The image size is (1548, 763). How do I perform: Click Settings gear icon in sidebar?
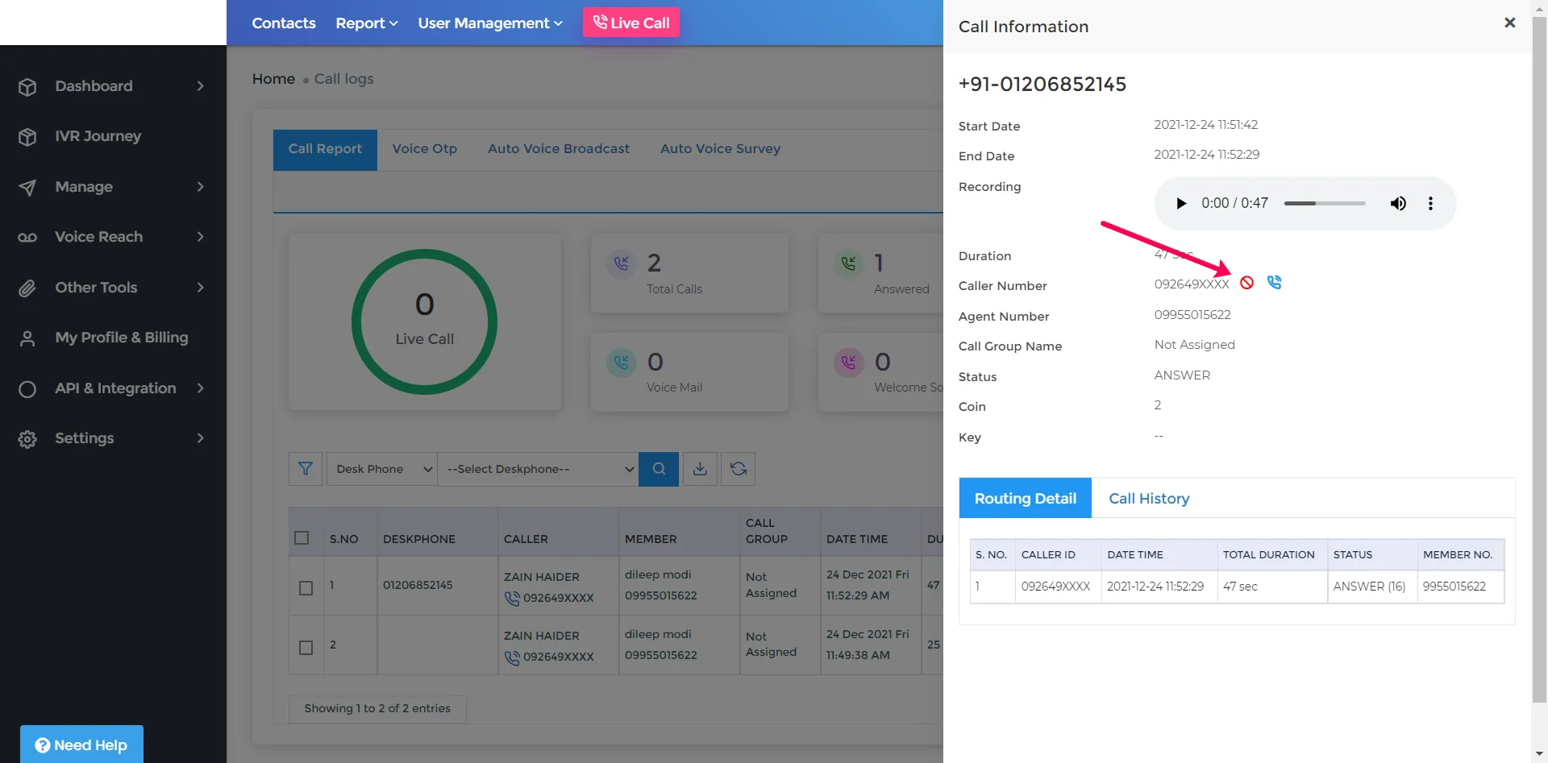[x=27, y=439]
